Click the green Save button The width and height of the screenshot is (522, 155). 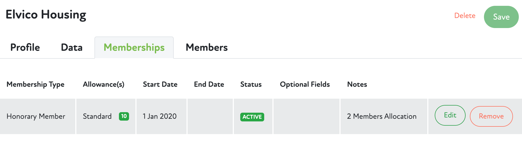click(501, 17)
